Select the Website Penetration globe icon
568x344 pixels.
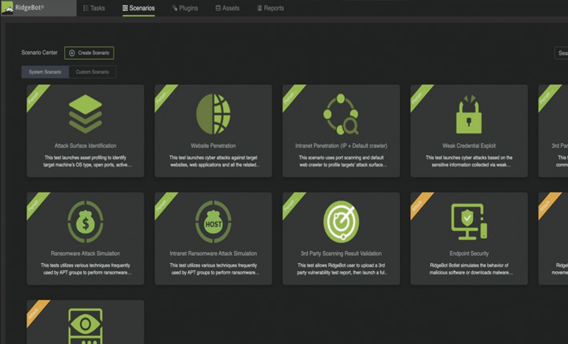213,114
